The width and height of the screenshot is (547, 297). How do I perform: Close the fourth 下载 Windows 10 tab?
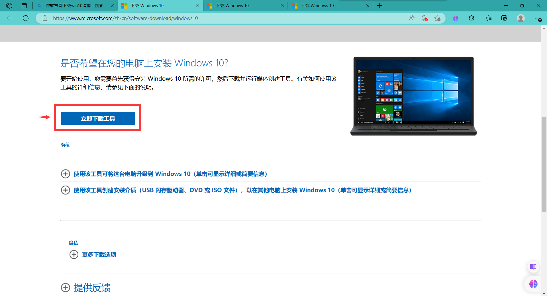click(x=368, y=6)
